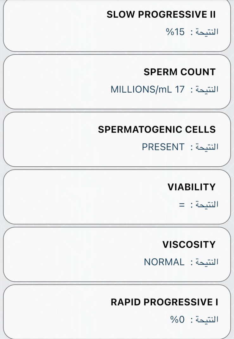This screenshot has width=234, height=339.
Task: Tap the SLOW PROGRESSIVE II heading
Action: point(161,15)
